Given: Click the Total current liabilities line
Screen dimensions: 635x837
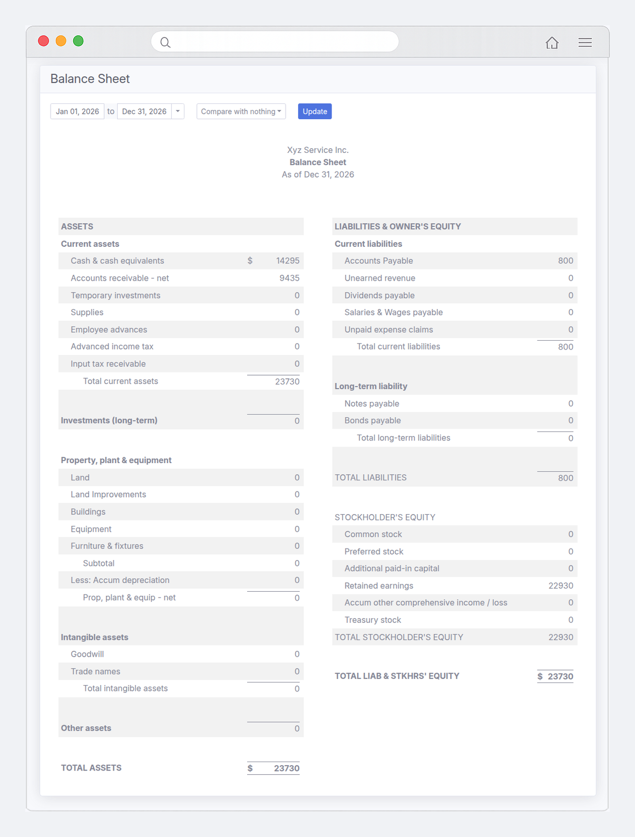Looking at the screenshot, I should tap(455, 347).
